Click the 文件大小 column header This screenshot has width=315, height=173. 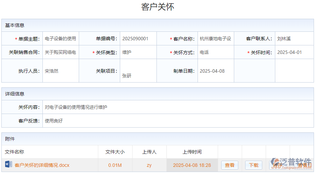115,152
